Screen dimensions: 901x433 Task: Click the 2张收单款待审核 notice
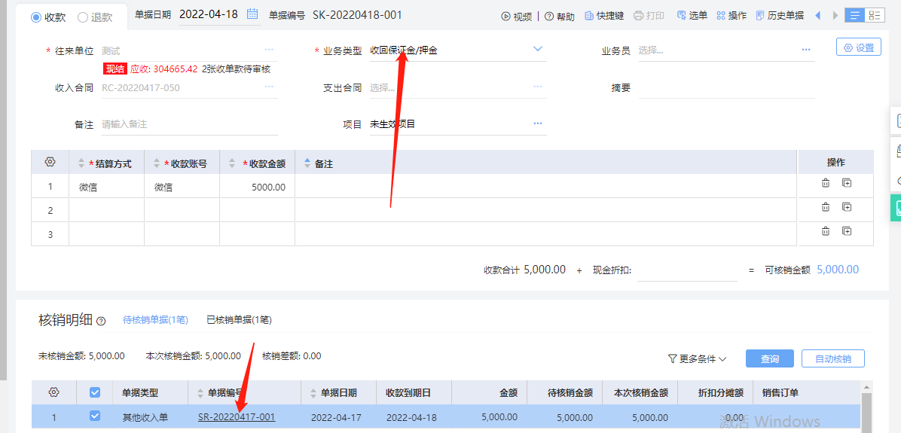click(236, 69)
